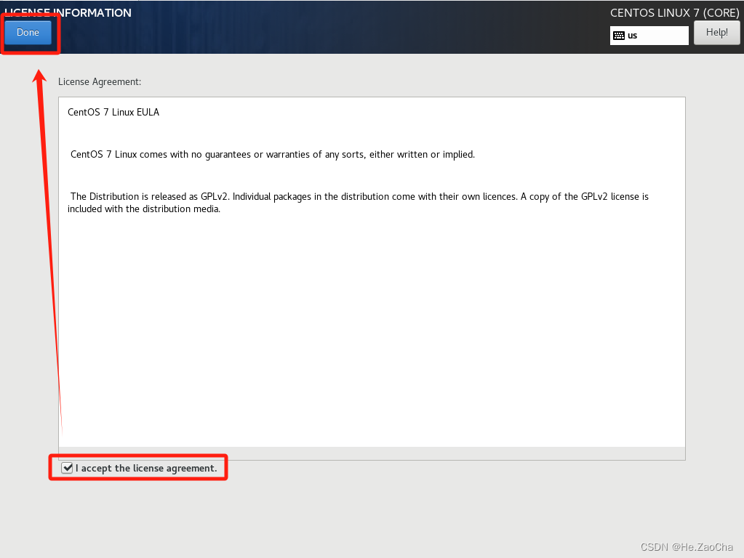Screen dimensions: 744x558
Task: Open the Help! button
Action: (x=716, y=33)
